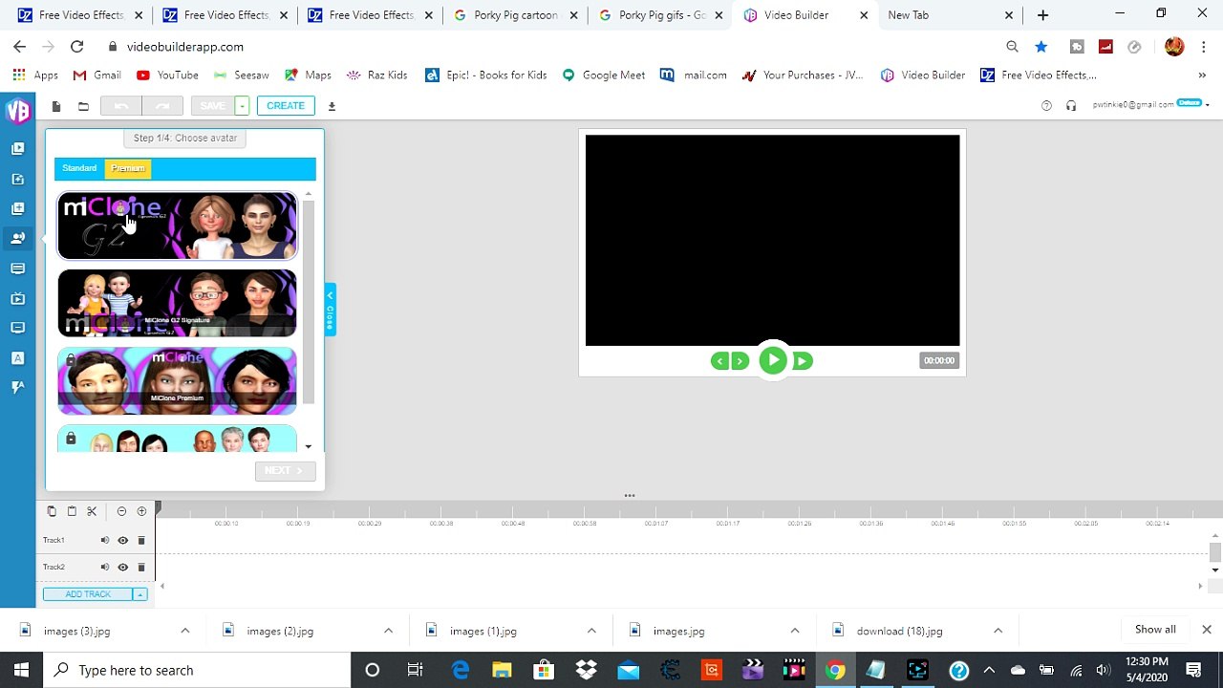Viewport: 1223px width, 688px height.
Task: Cut the clip using the scissors icon
Action: 92,511
